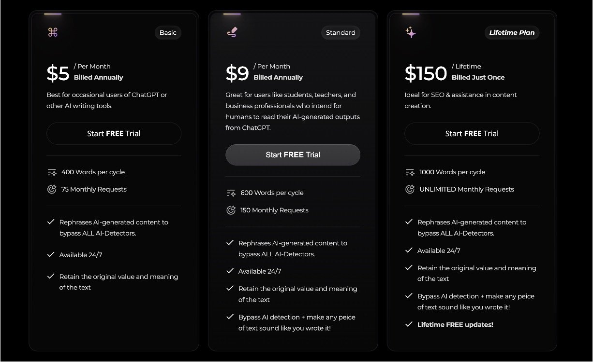Click the Basic plan Available 24/7 checkmark

[50, 254]
